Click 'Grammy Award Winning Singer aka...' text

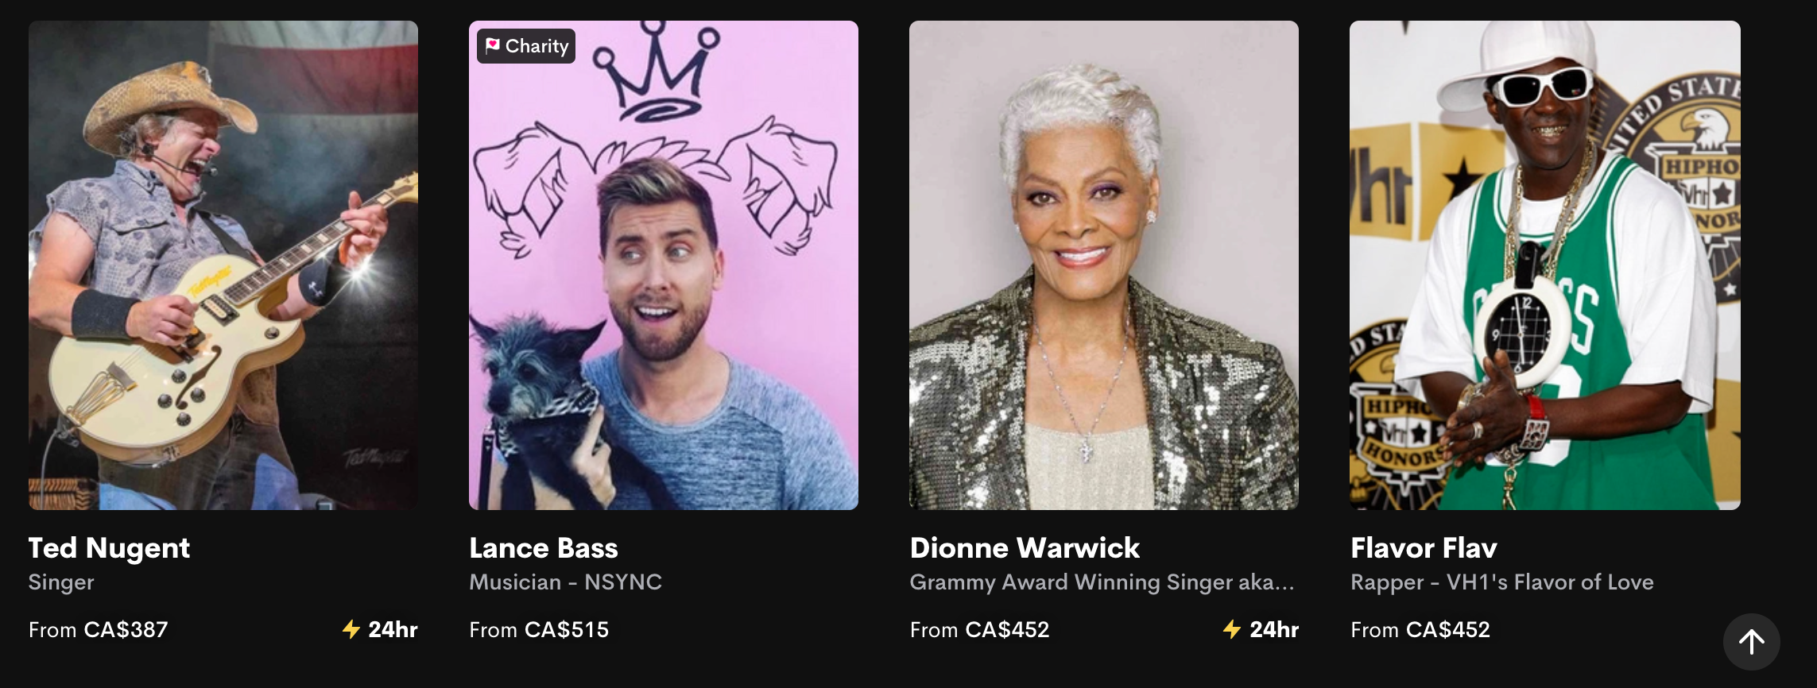(x=1102, y=583)
